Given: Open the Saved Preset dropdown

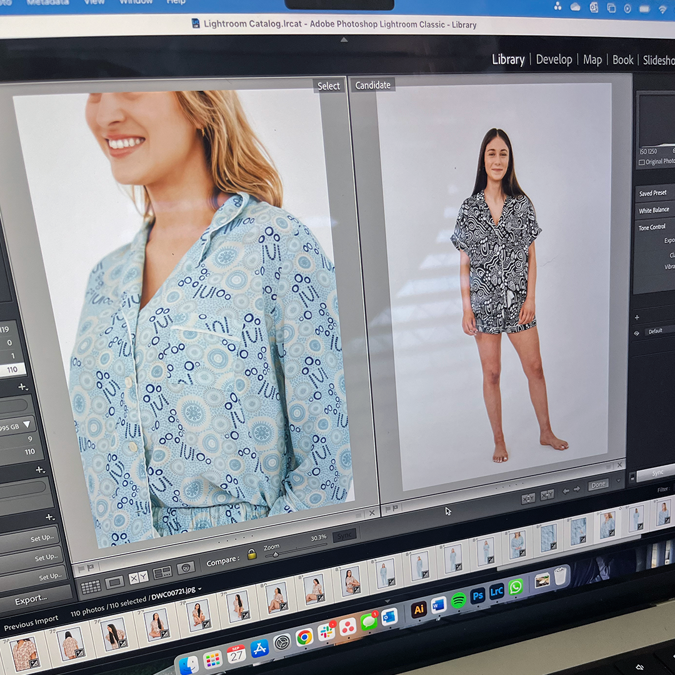Looking at the screenshot, I should click(653, 193).
